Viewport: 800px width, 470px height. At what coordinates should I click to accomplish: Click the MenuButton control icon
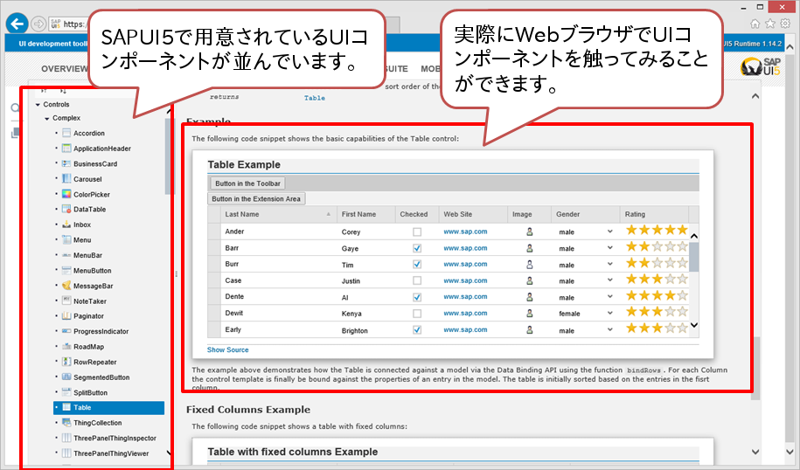(66, 270)
